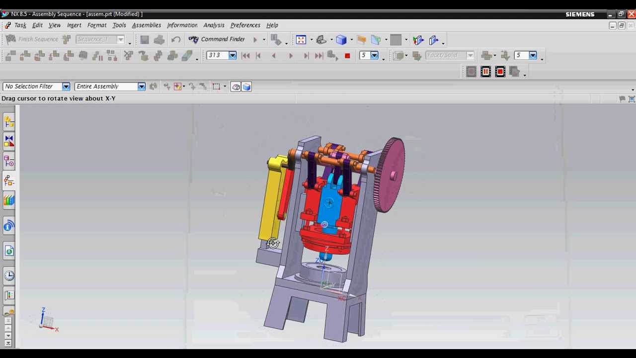
Task: Click Play Forward arrow button
Action: coord(291,56)
